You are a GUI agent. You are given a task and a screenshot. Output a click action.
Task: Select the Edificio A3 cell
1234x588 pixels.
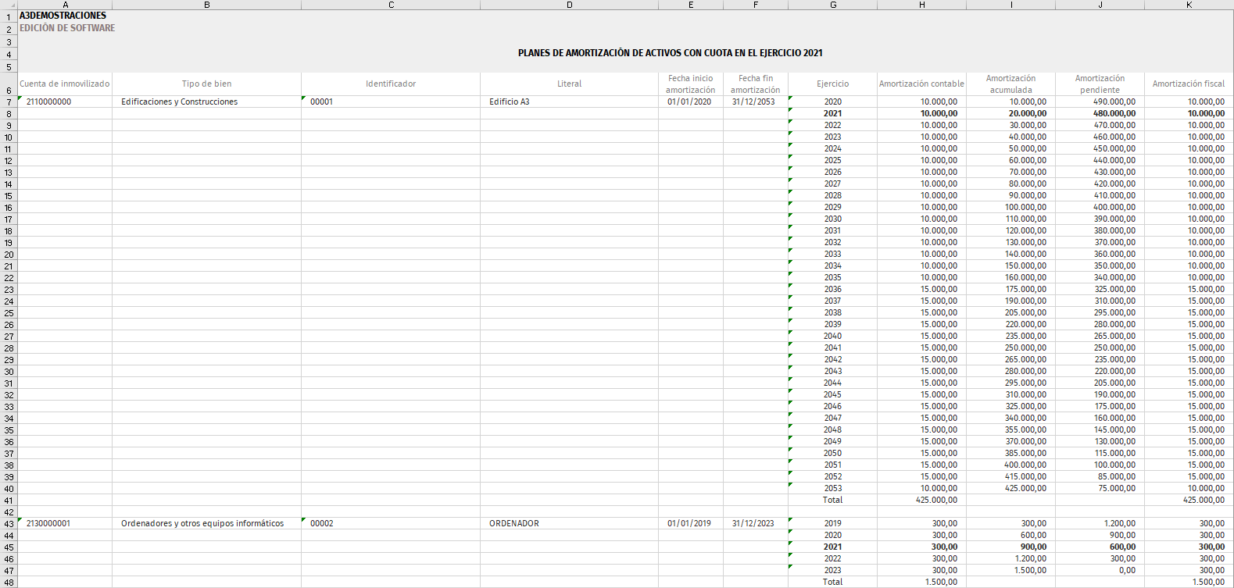click(x=569, y=102)
